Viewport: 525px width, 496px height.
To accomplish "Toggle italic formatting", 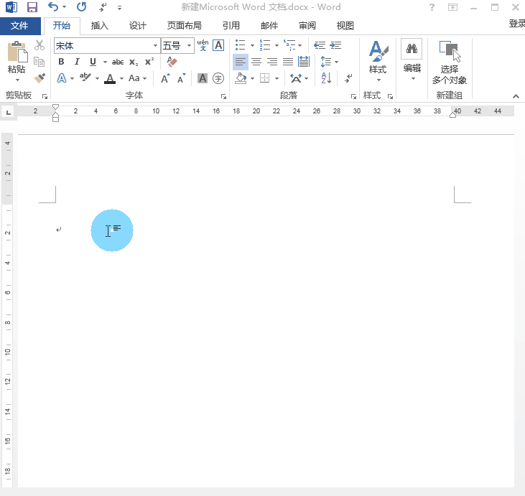I will coord(78,62).
